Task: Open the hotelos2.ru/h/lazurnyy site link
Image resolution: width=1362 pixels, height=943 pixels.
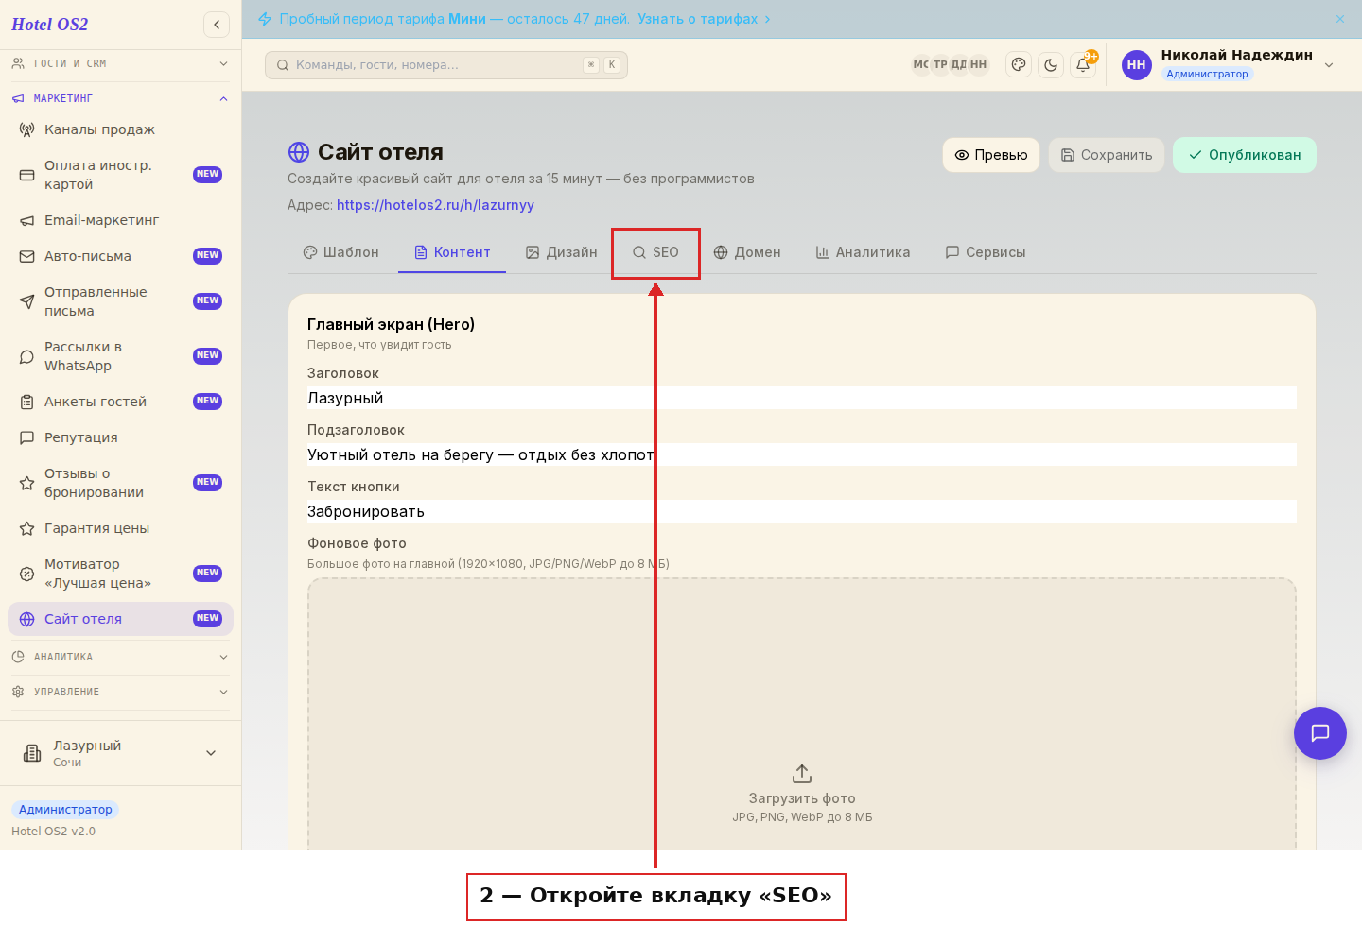Action: click(435, 205)
